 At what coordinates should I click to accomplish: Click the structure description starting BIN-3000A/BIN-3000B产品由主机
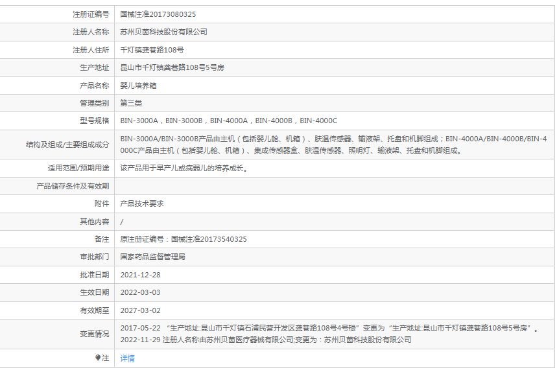pyautogui.click(x=333, y=145)
